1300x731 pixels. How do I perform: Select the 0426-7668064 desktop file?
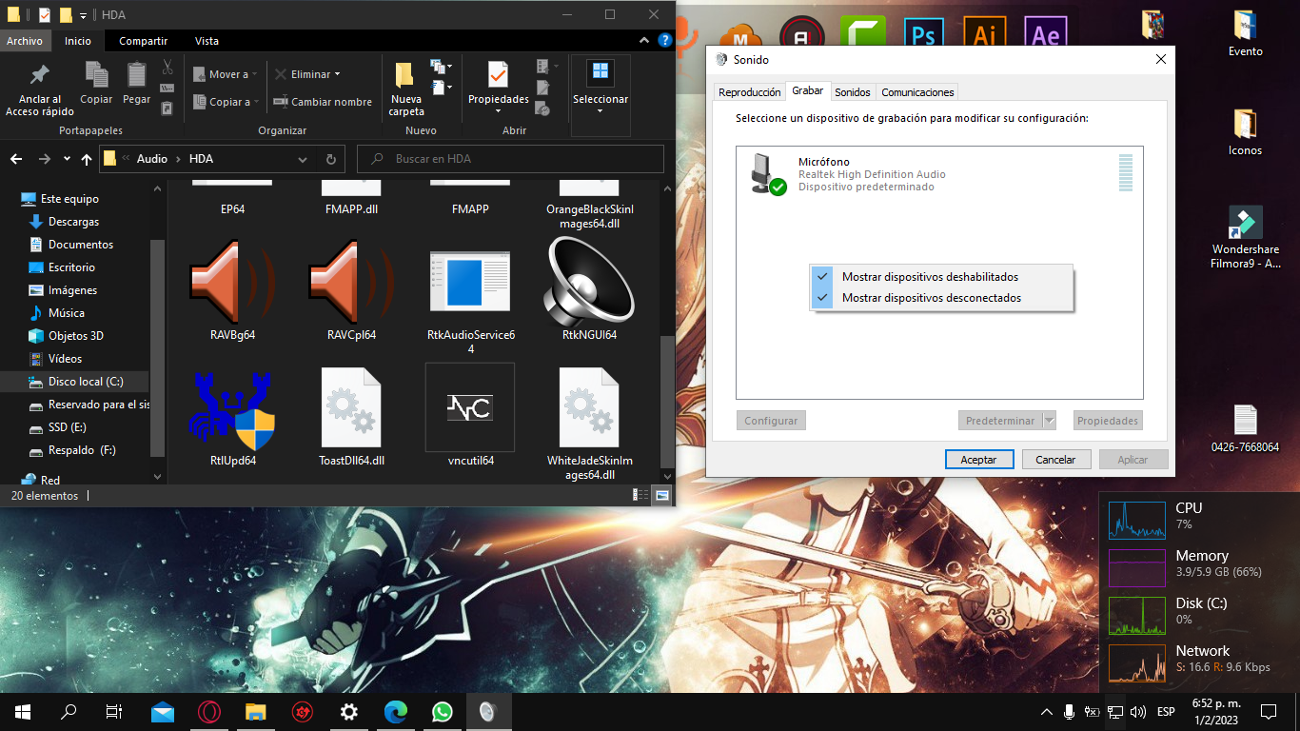click(1245, 428)
